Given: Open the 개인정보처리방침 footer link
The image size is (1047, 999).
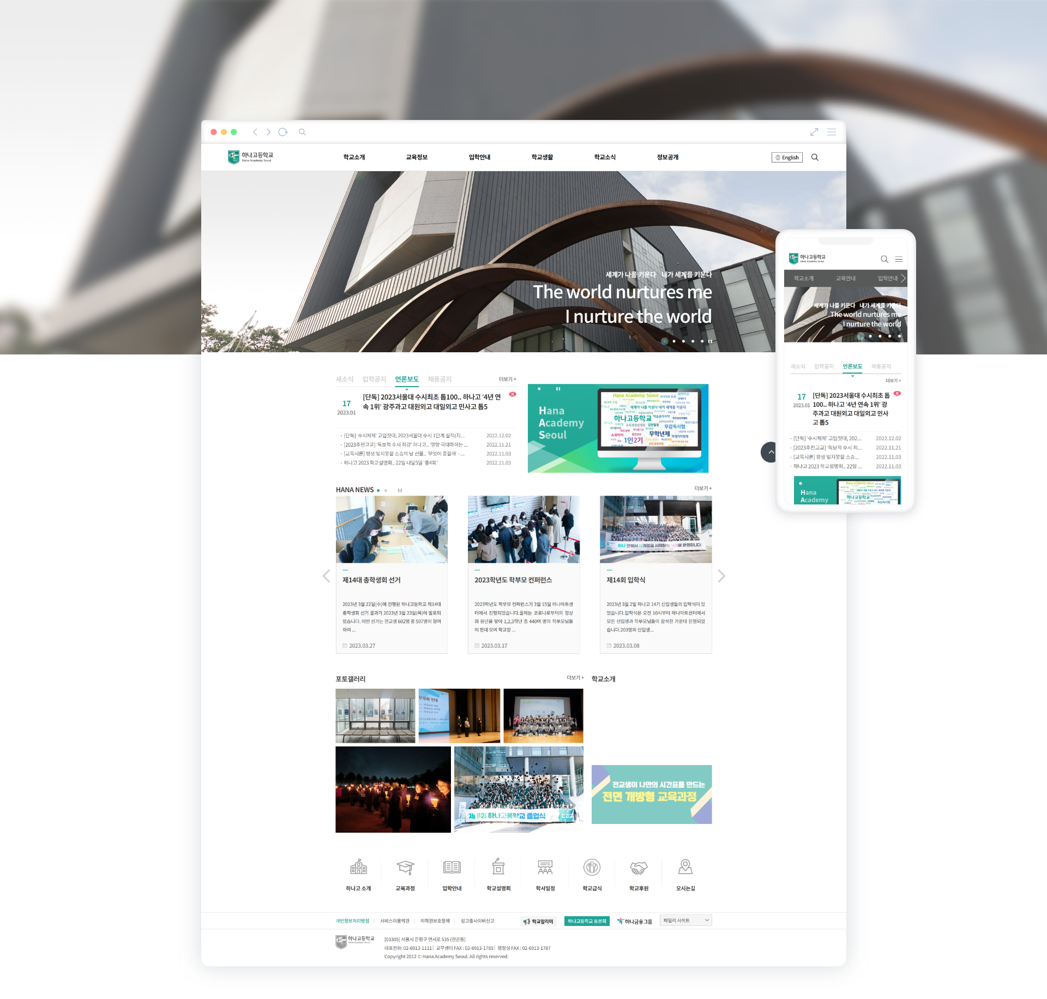Looking at the screenshot, I should click(x=352, y=921).
